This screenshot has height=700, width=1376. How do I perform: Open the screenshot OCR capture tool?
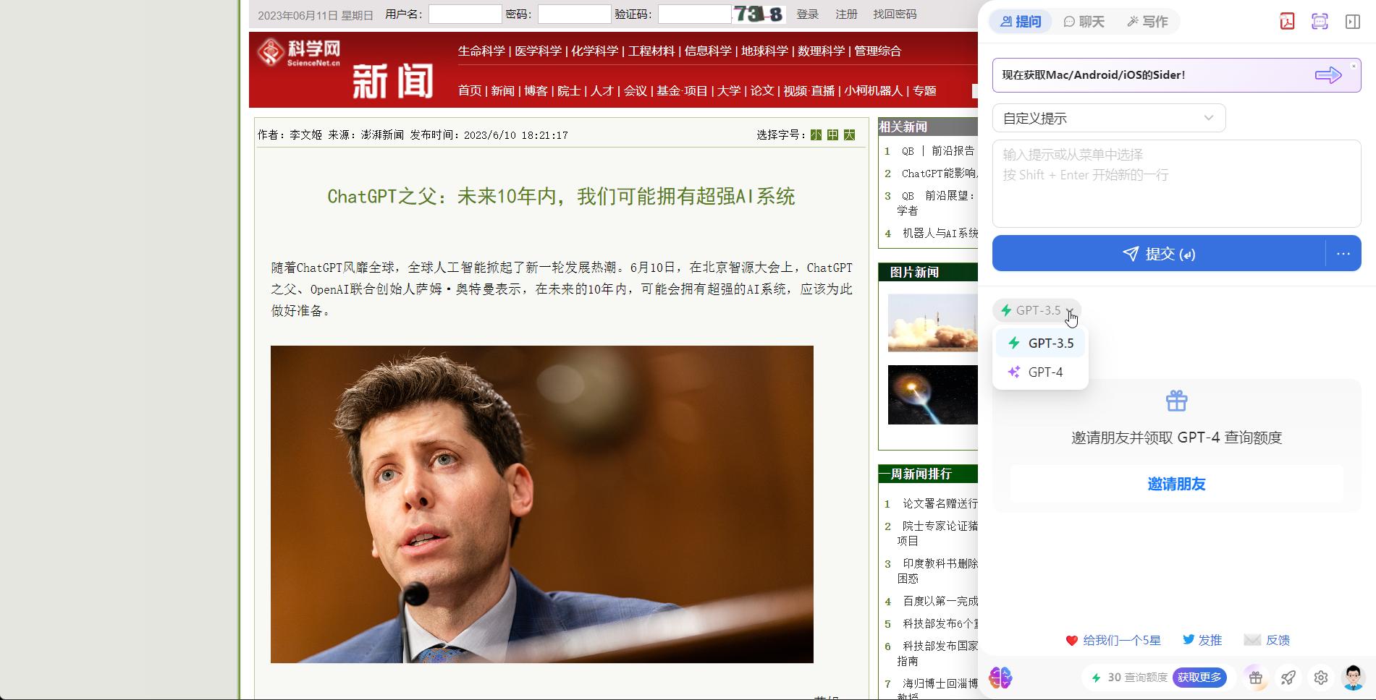coord(1320,21)
